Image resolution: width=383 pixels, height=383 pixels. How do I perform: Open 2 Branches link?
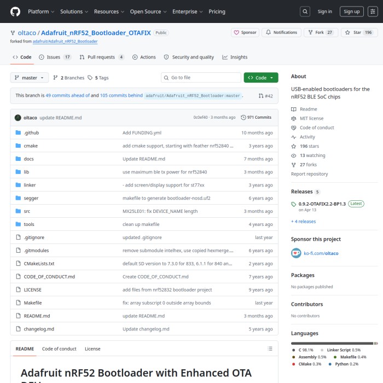tap(68, 78)
